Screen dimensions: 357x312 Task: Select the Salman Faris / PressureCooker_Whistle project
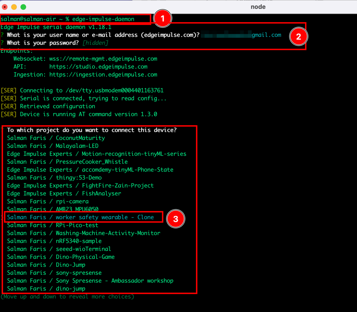point(67,162)
